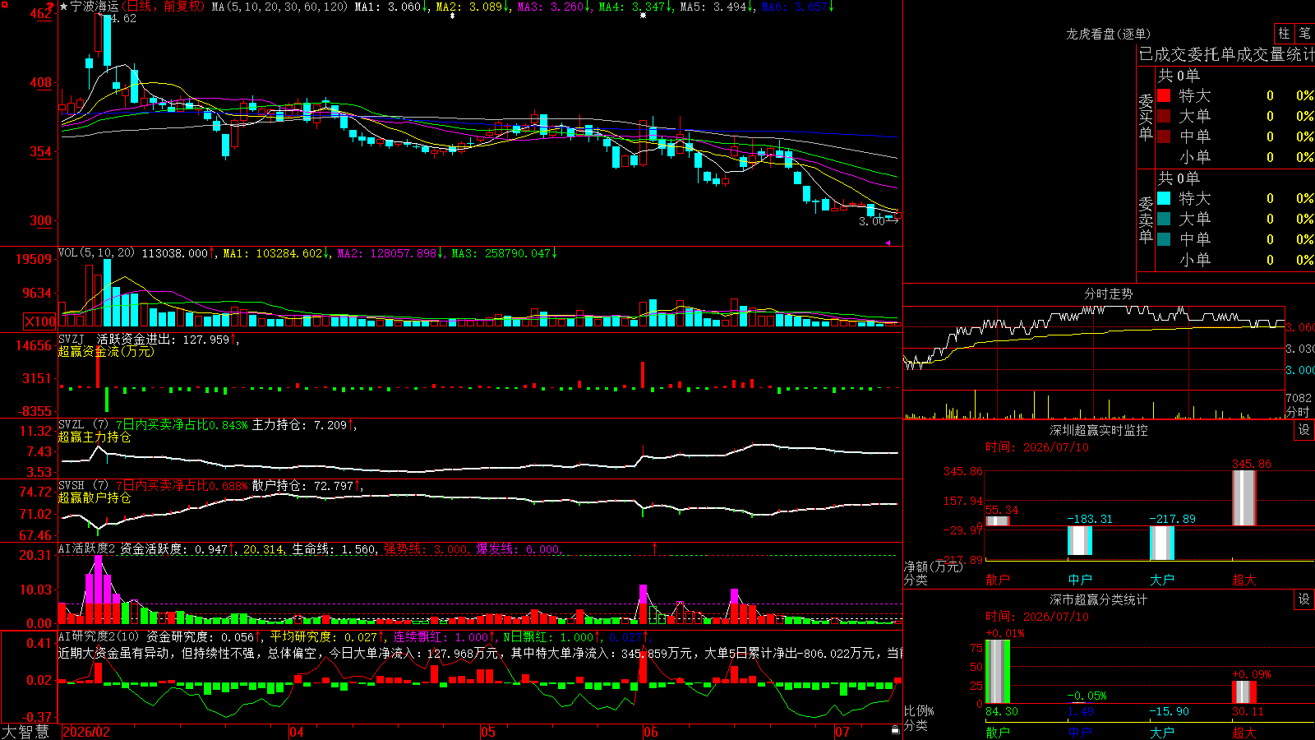Image resolution: width=1315 pixels, height=740 pixels.
Task: Jump to the 2026/02 date marker
Action: point(86,732)
